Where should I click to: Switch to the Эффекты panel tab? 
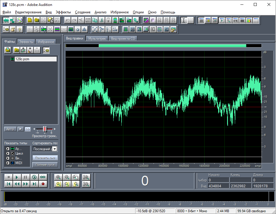point(26,42)
